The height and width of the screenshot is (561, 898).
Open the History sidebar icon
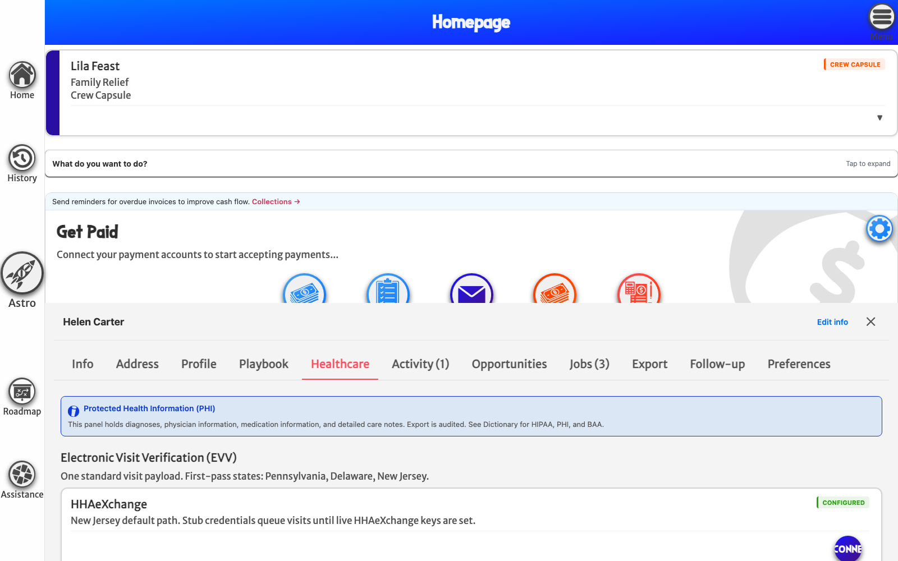22,158
